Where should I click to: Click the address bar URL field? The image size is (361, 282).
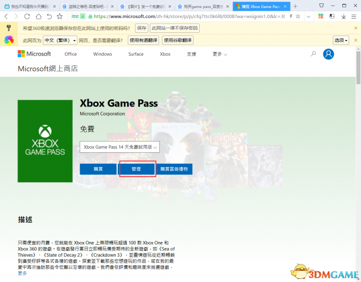click(x=189, y=16)
